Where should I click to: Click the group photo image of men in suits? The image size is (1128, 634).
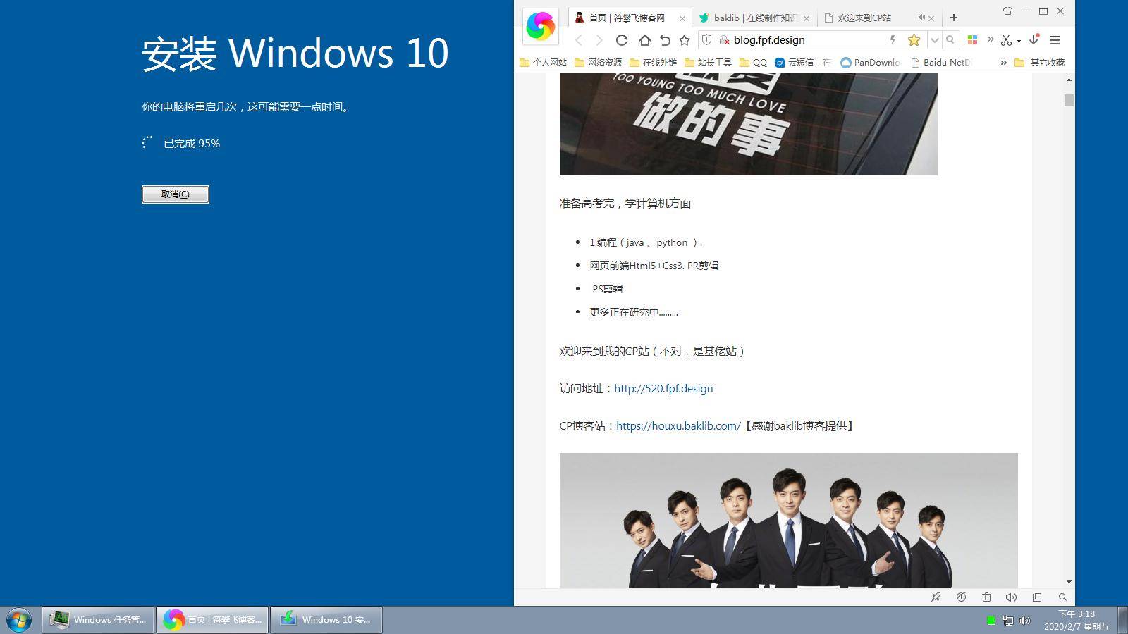[788, 520]
